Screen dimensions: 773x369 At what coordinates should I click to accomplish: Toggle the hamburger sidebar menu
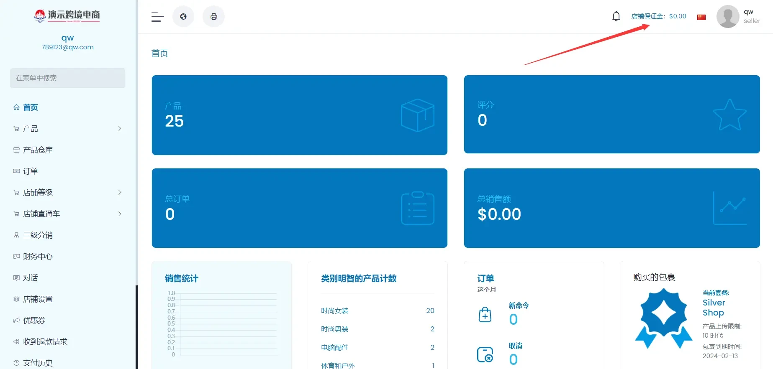point(157,17)
